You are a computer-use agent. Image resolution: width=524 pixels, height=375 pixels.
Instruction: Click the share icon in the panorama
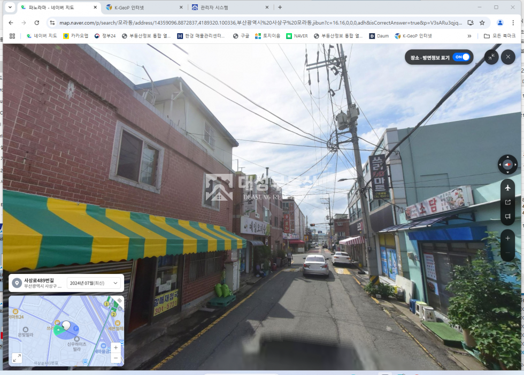507,202
